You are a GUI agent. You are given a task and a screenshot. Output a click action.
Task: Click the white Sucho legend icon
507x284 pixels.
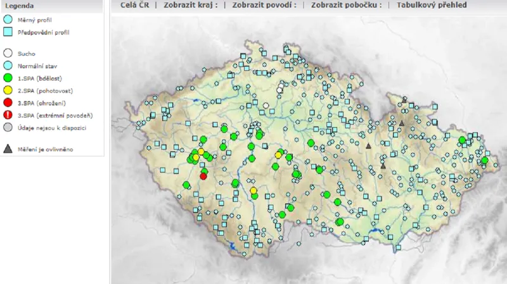8,53
